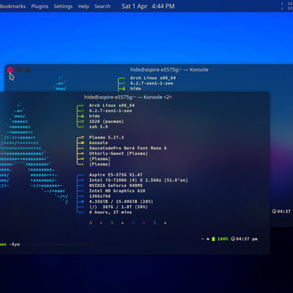Click the yellow glyph in the color palette row
The image size is (293, 293).
coord(122,223)
